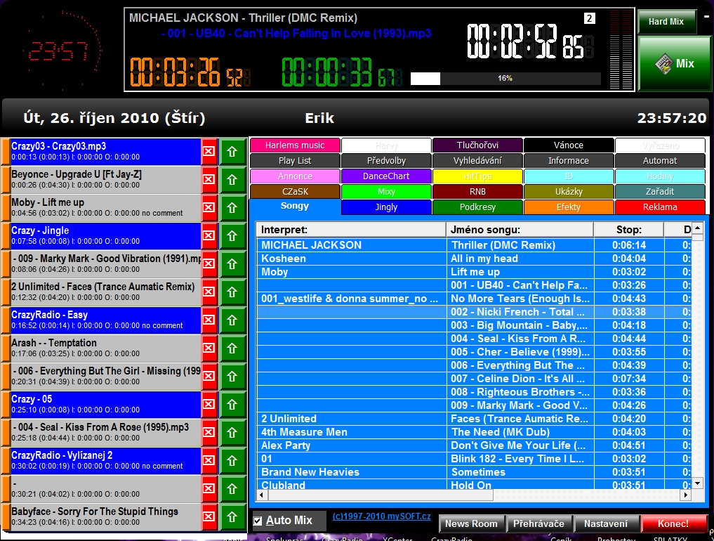Select song 005 - Cher - Believe
This screenshot has width=714, height=541.
coord(474,352)
